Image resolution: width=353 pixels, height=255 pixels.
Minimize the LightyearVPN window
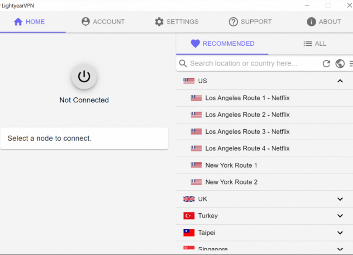307,5
